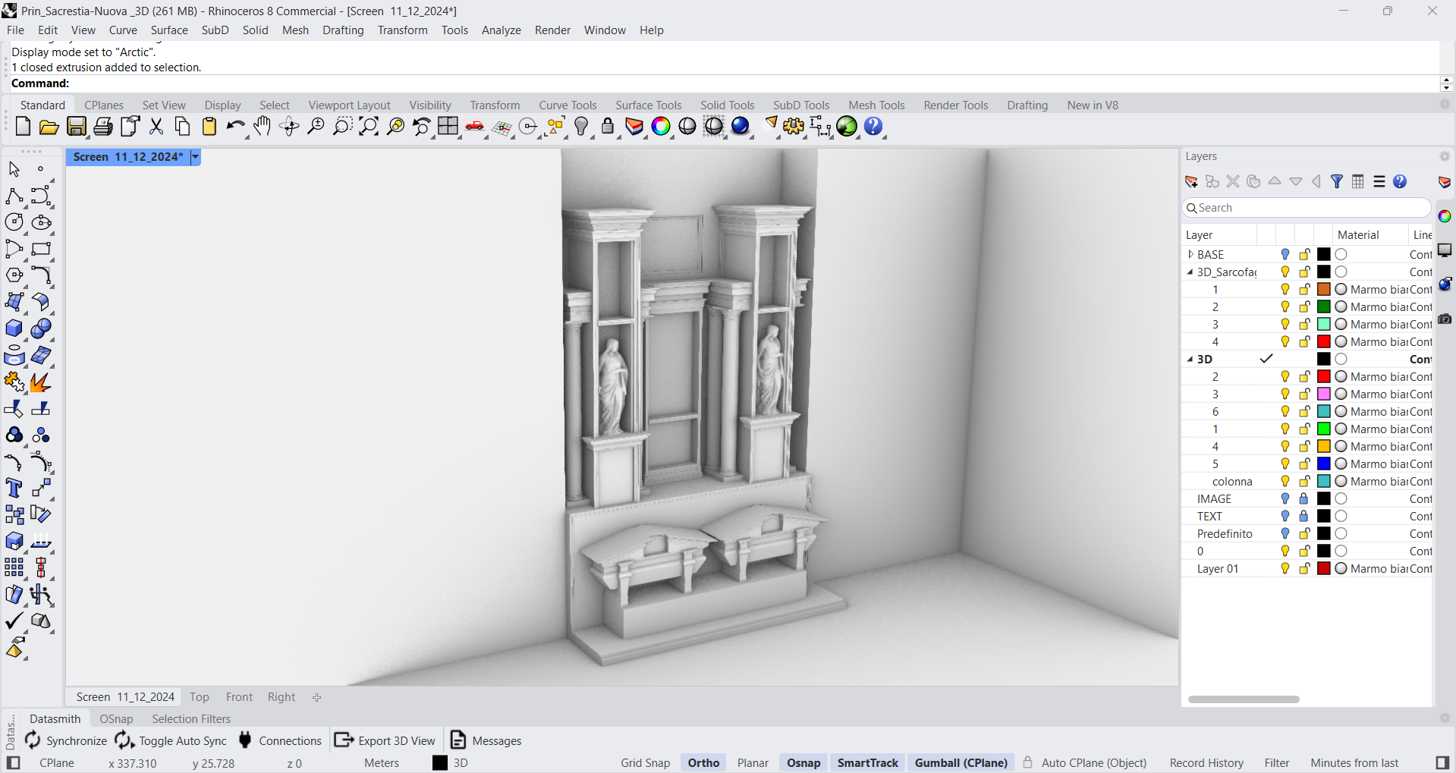Open the viewport title dropdown arrow
This screenshot has height=773, width=1456.
pyautogui.click(x=195, y=157)
